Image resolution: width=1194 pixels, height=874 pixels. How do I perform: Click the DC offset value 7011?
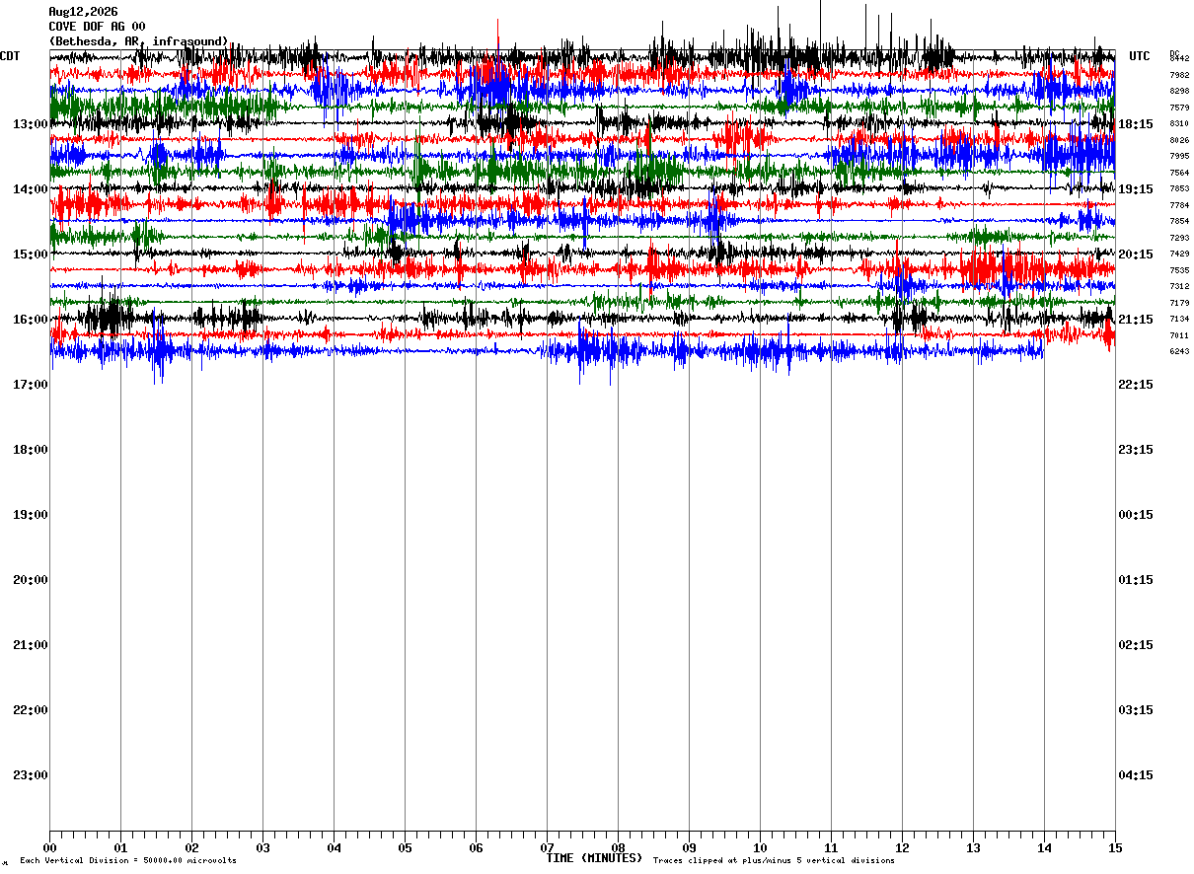[x=1179, y=335]
